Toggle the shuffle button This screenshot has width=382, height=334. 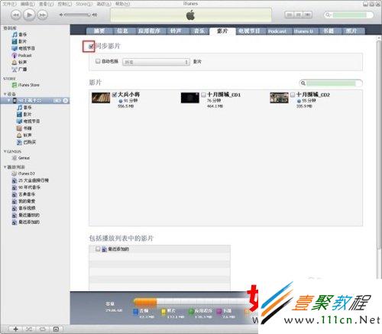click(29, 329)
